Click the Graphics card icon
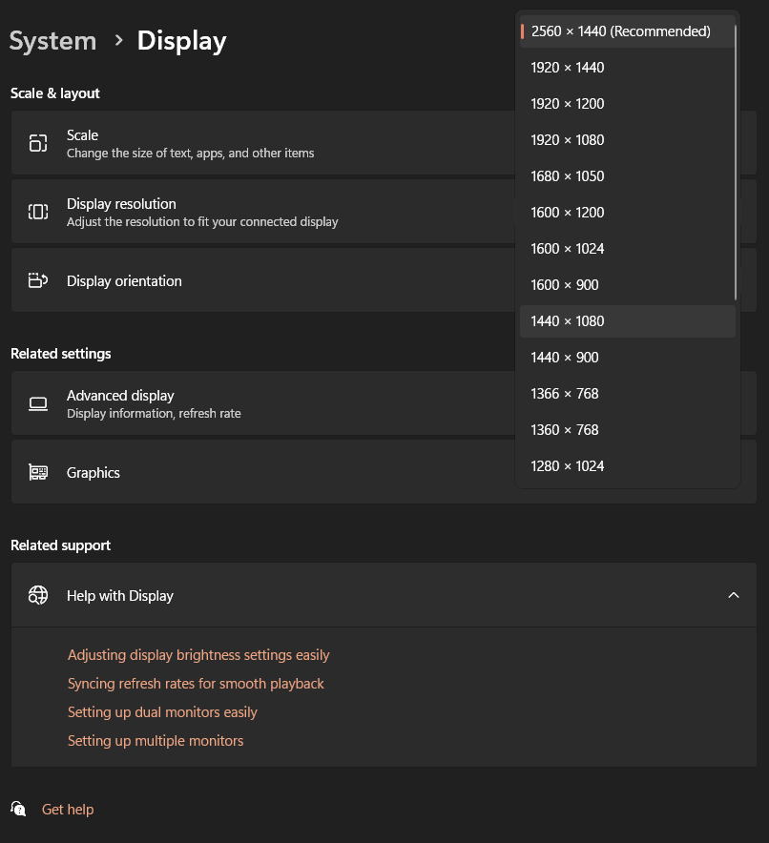 [38, 472]
